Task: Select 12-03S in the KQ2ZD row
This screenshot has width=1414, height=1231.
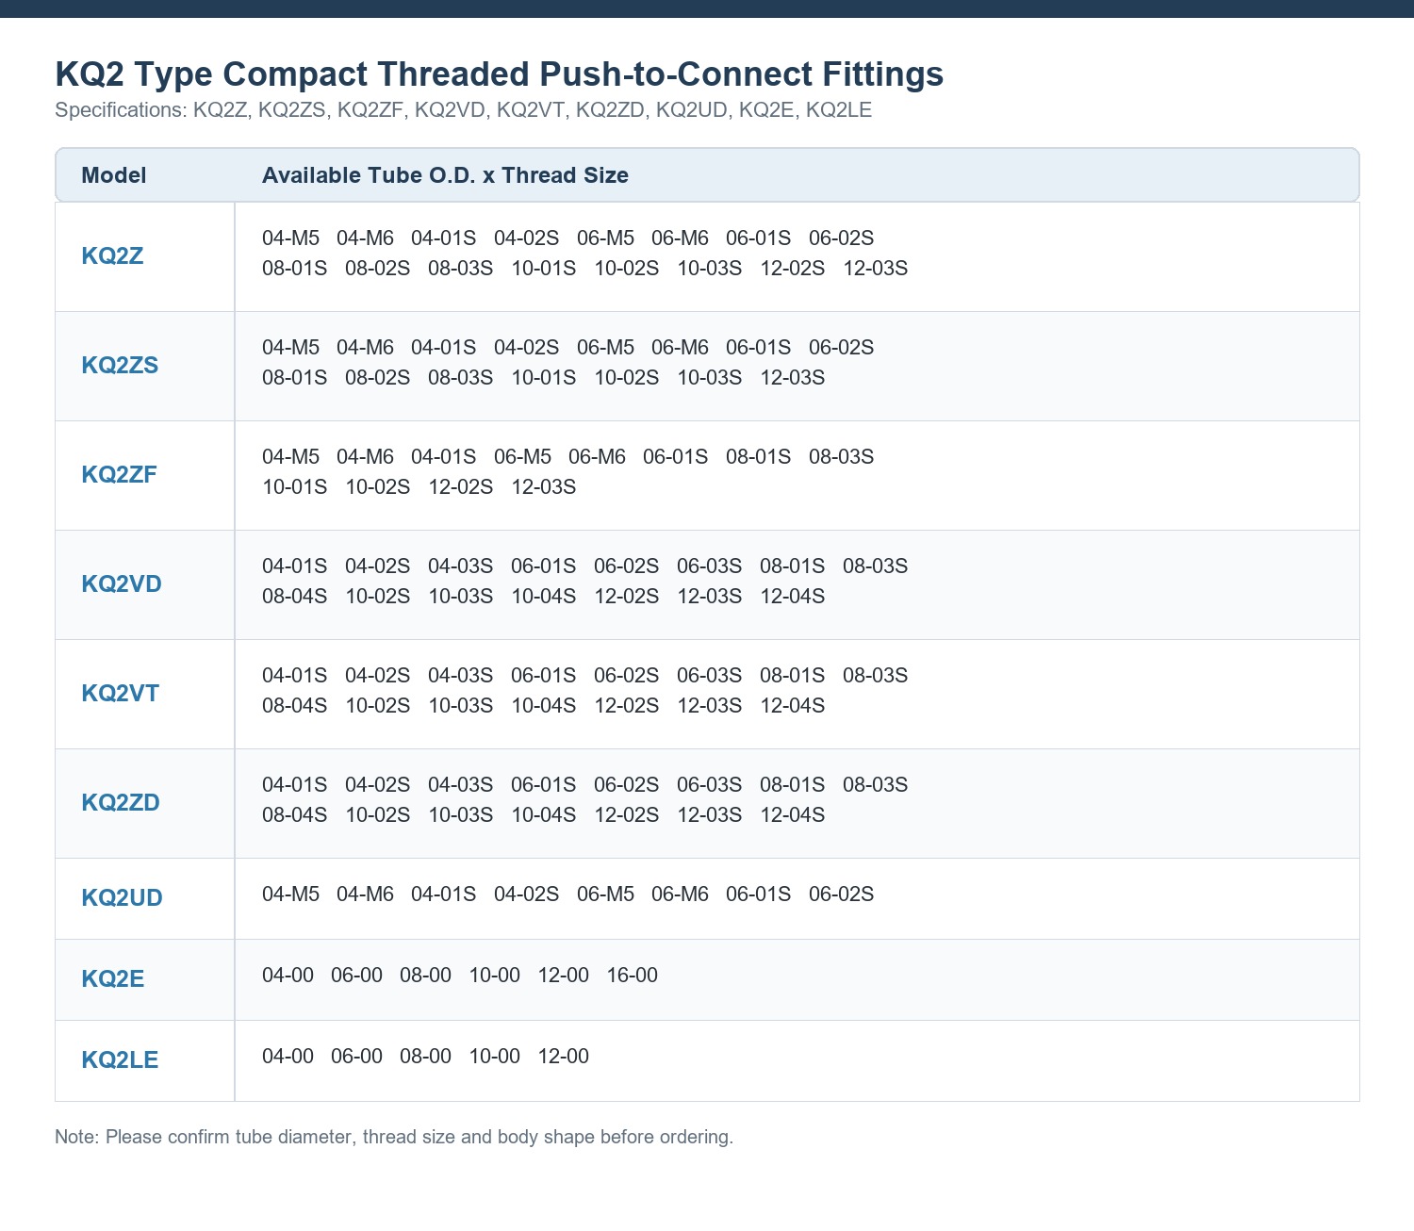Action: click(710, 815)
